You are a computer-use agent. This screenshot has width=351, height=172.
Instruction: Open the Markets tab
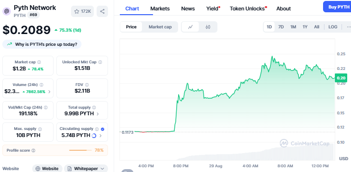point(160,9)
